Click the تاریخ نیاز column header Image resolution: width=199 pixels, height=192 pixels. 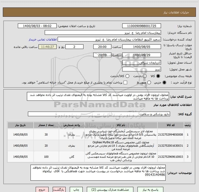20,125
